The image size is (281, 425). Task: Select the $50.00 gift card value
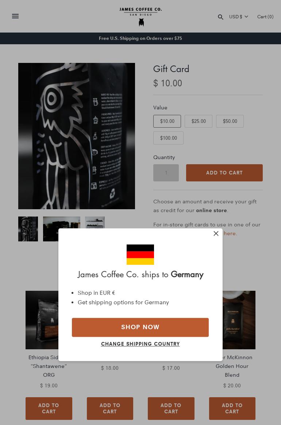(x=230, y=121)
